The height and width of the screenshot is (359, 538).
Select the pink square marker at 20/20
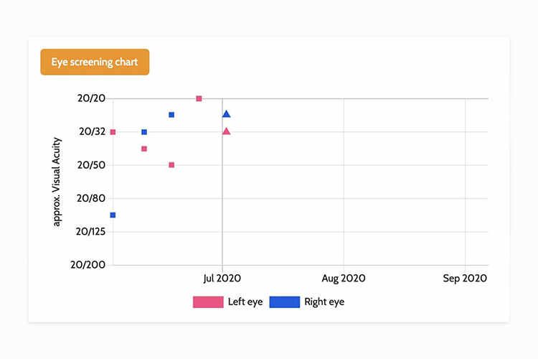tap(199, 98)
